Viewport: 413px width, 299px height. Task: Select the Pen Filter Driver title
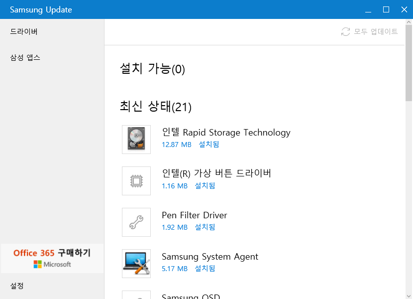pos(195,215)
